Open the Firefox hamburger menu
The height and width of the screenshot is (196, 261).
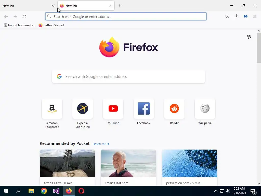pyautogui.click(x=255, y=16)
